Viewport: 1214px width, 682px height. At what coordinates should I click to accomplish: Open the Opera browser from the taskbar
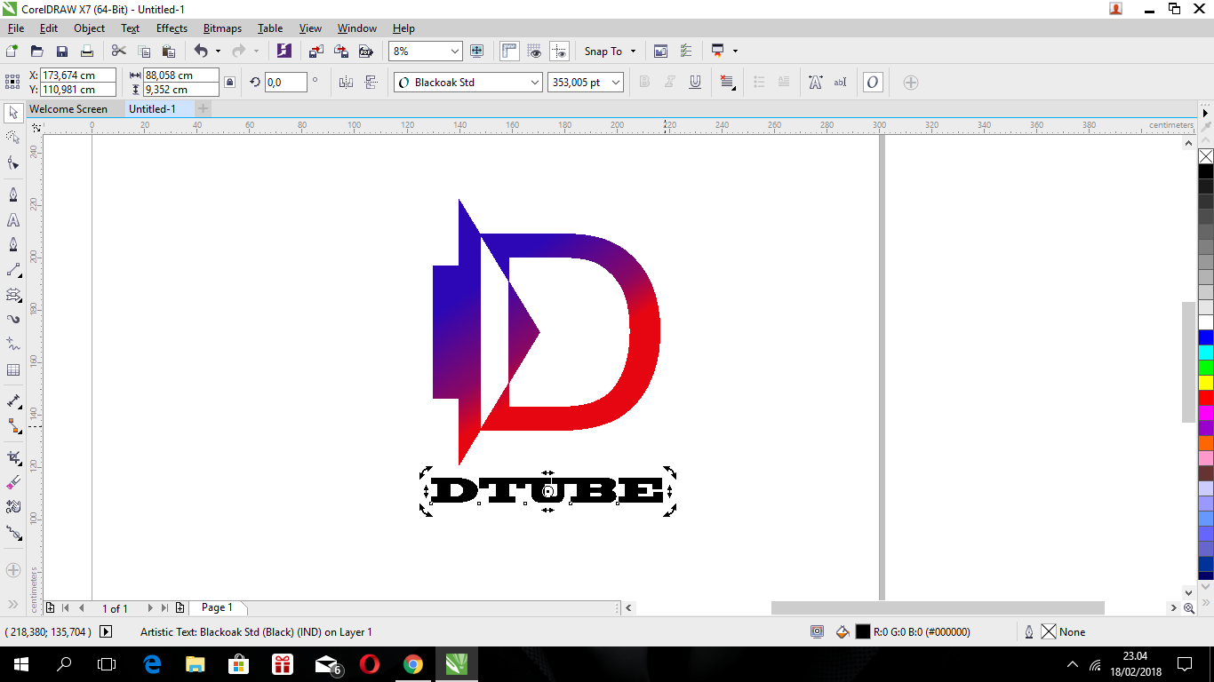click(370, 664)
